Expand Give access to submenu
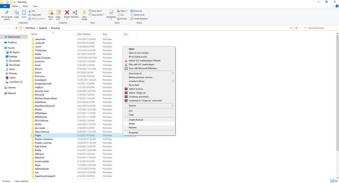This screenshot has width=339, height=183. (149, 73)
